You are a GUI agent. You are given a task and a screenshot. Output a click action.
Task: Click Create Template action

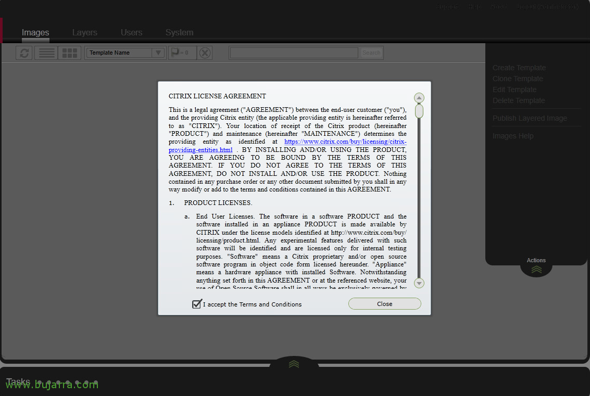click(519, 68)
